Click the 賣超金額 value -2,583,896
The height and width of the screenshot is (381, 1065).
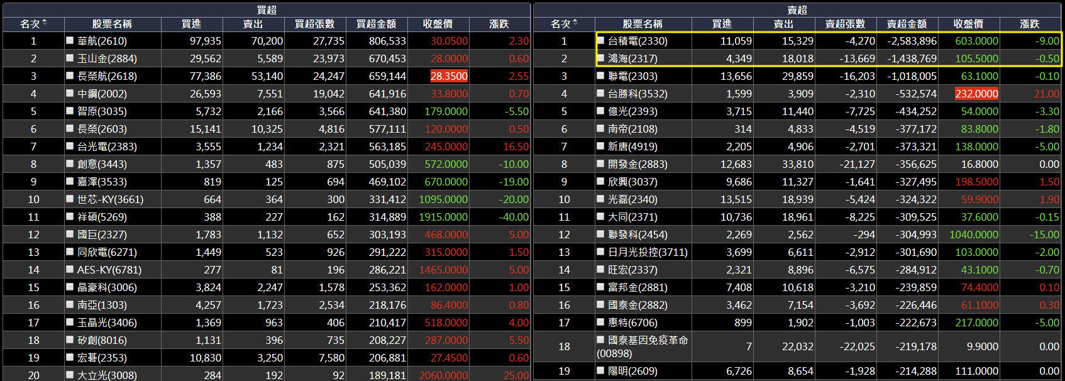pyautogui.click(x=912, y=41)
